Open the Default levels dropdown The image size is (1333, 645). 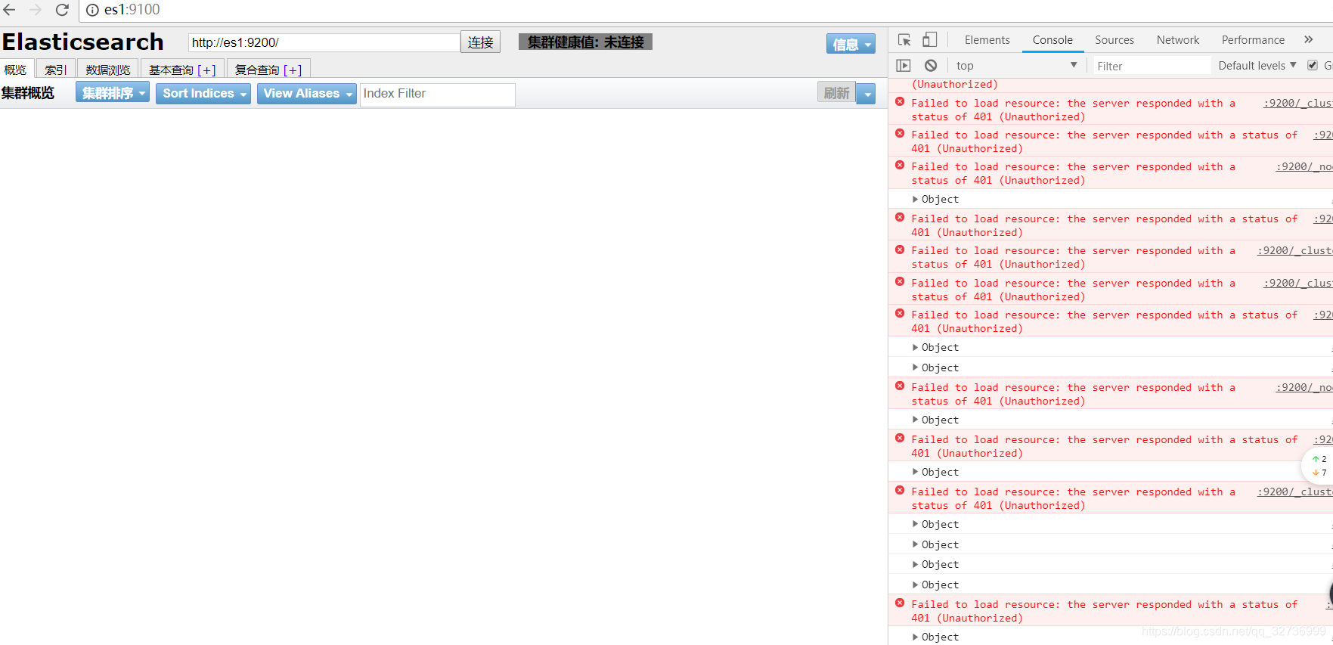(x=1257, y=66)
